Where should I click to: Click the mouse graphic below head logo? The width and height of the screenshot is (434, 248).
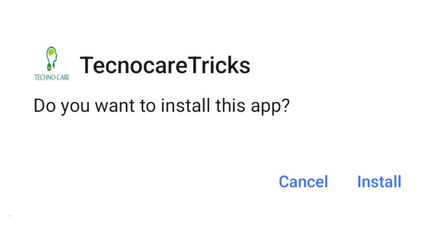49,67
